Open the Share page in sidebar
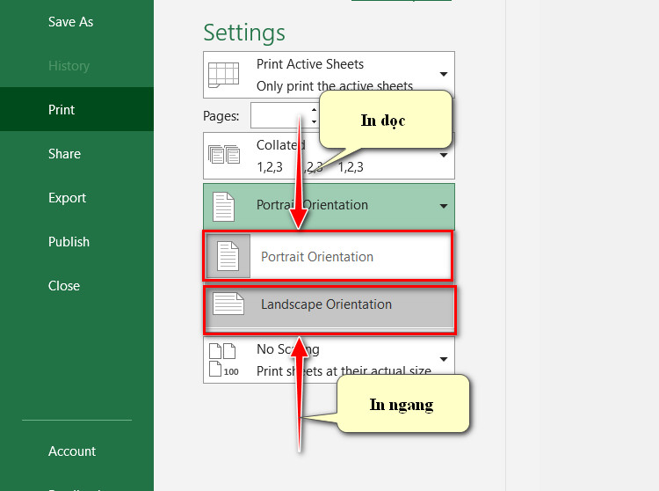The height and width of the screenshot is (491, 659). click(64, 154)
